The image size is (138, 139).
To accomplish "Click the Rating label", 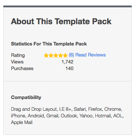I will click(18, 55).
